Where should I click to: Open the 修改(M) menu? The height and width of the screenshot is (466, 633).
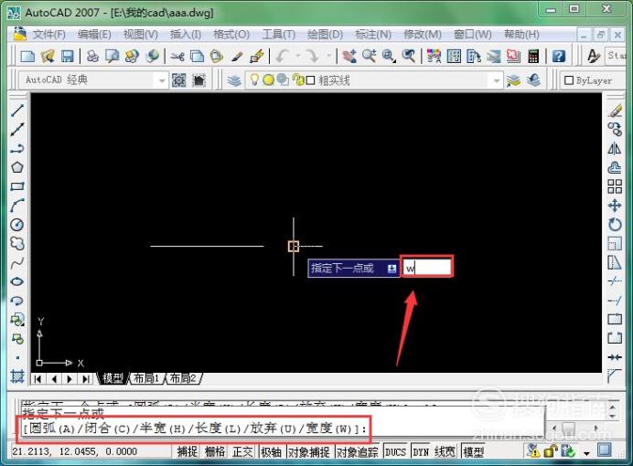pos(423,35)
